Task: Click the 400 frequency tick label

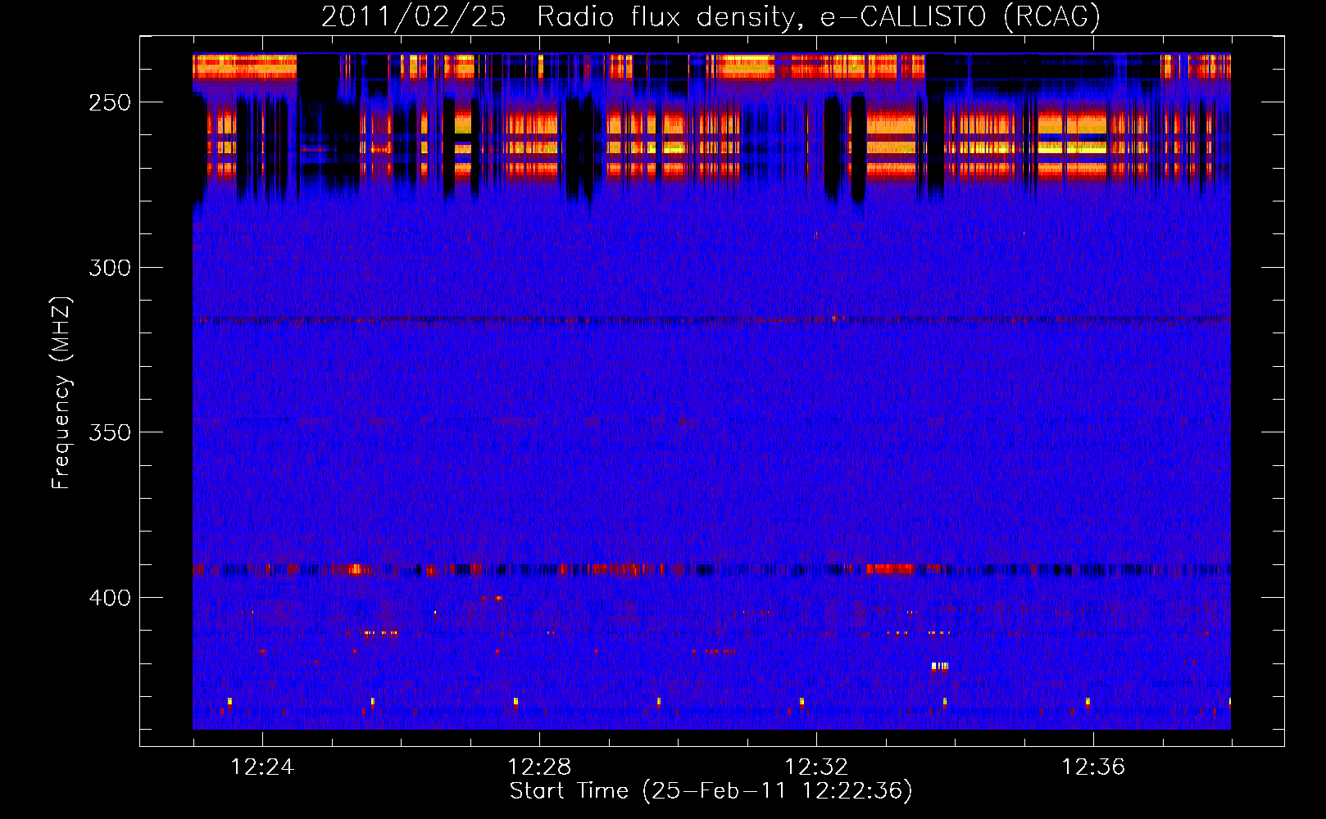Action: click(x=110, y=598)
